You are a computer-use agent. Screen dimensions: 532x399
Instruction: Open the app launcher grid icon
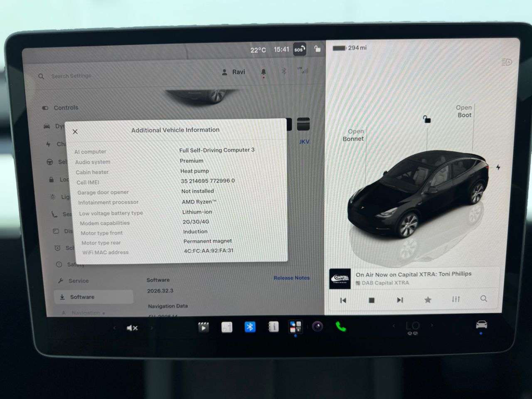296,327
